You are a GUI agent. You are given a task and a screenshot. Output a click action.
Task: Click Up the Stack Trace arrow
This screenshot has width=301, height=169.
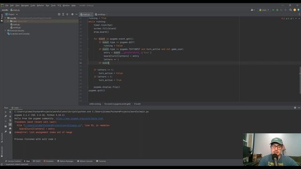(10, 112)
